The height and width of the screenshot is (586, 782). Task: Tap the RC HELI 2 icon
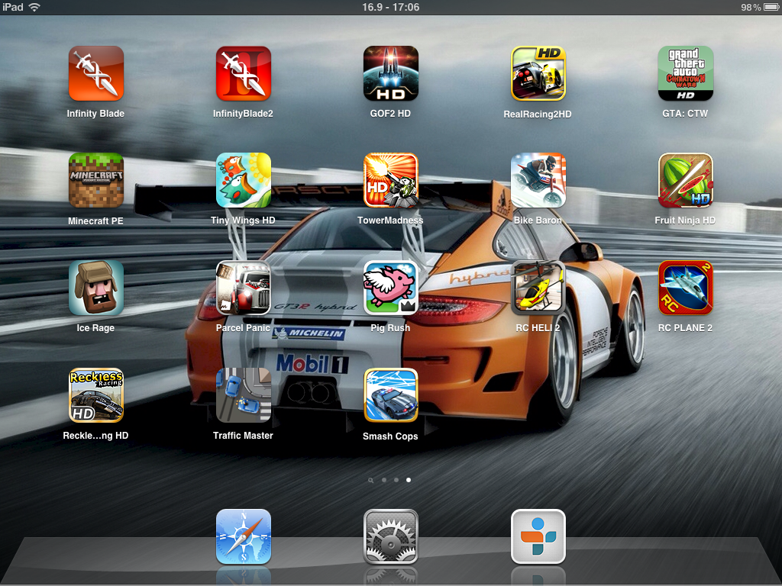538,288
